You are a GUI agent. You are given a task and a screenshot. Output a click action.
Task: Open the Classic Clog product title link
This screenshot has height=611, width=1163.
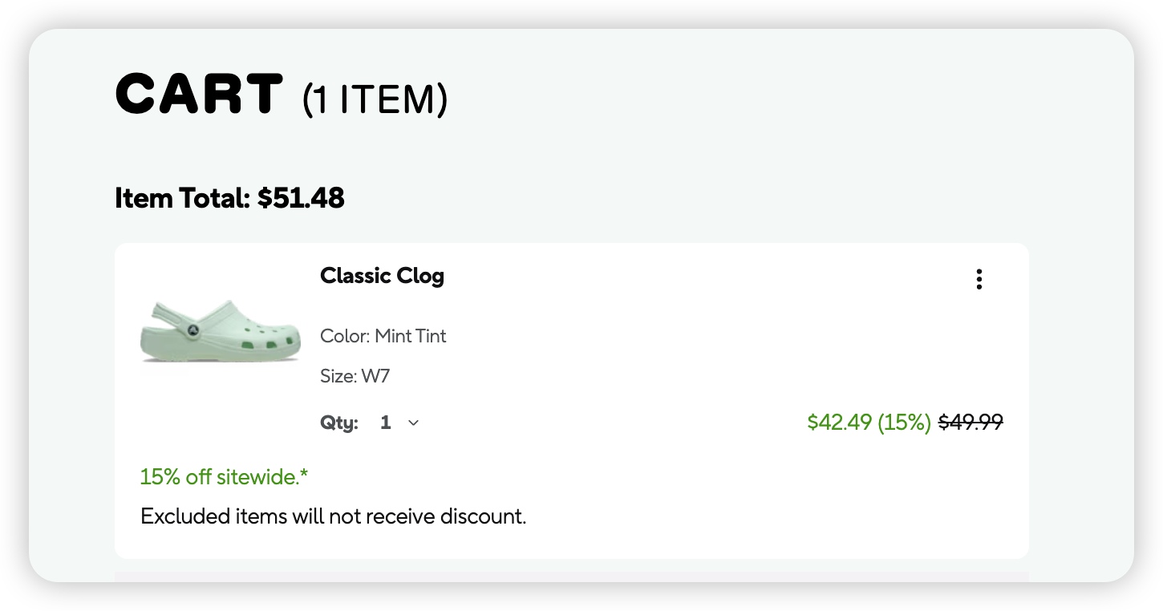coord(382,276)
